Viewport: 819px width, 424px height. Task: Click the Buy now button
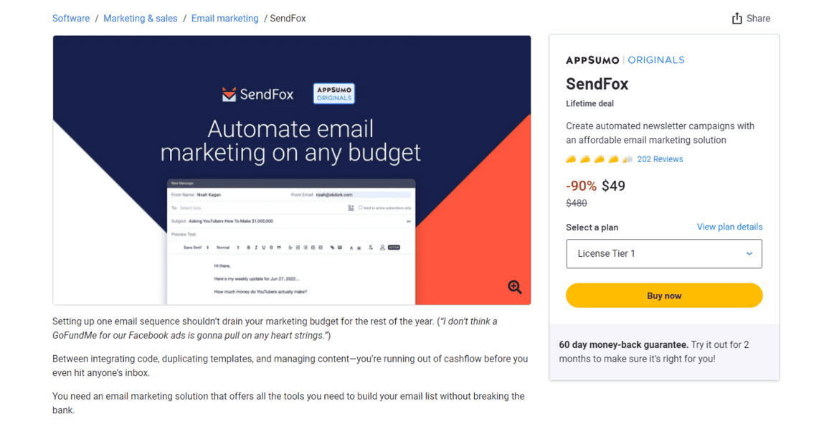(663, 295)
